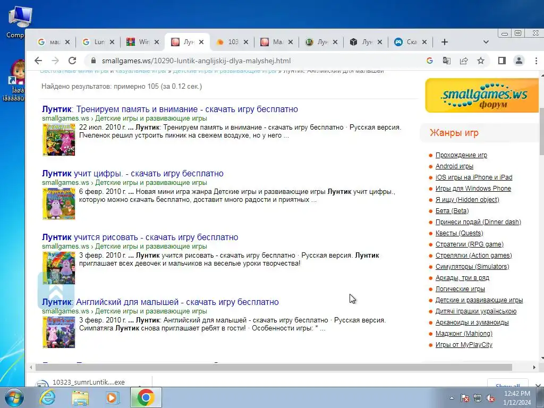The height and width of the screenshot is (408, 544).
Task: Click thumbnail of 'Лунтик учит цифры' game
Action: pyautogui.click(x=58, y=203)
